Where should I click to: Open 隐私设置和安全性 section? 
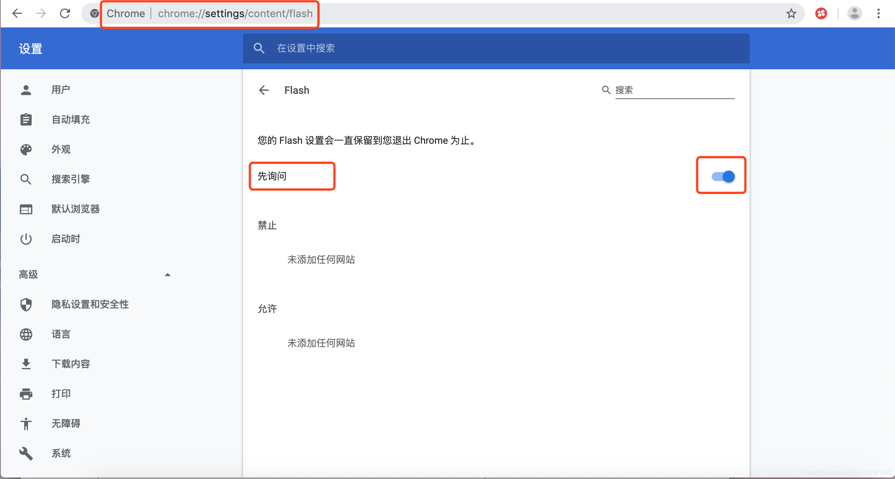(90, 304)
